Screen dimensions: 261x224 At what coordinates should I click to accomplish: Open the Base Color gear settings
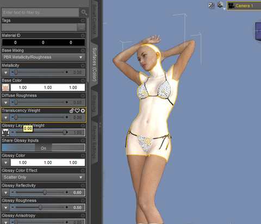tap(83, 80)
